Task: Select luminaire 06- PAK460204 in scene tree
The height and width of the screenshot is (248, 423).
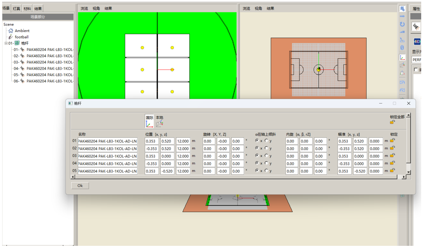Action: point(43,81)
